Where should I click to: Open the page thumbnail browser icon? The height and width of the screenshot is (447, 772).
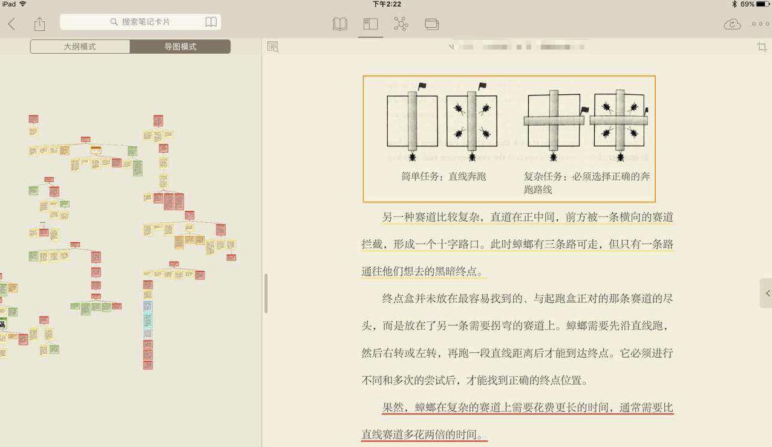(x=272, y=47)
